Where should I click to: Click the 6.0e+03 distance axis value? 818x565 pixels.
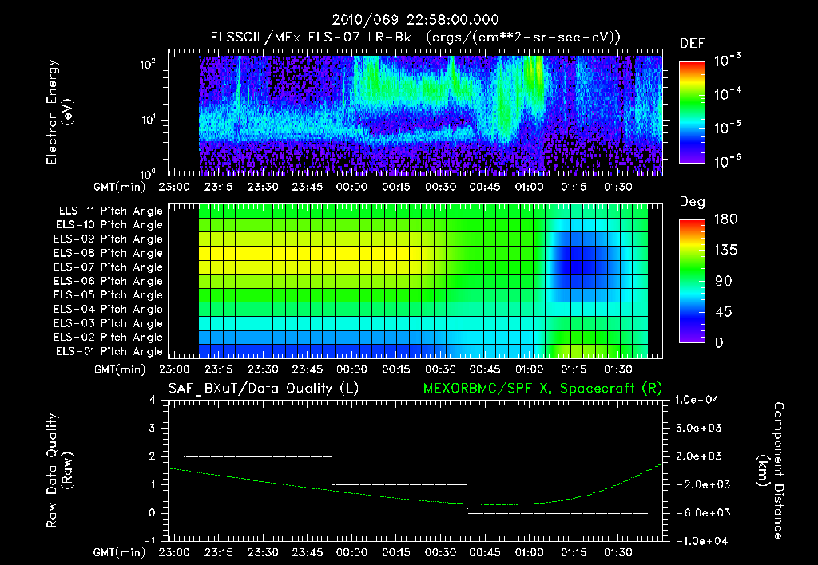pos(699,428)
